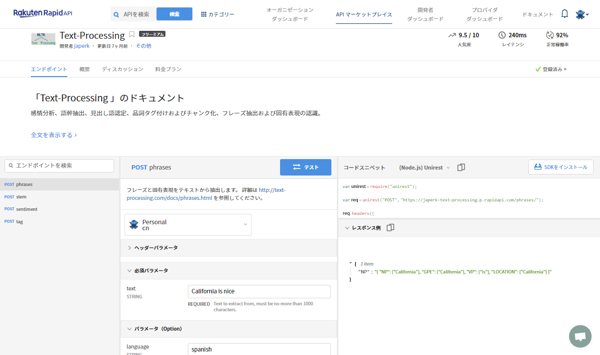Image resolution: width=600 pixels, height=355 pixels.
Task: Click the 240ms latency value
Action: [517, 35]
